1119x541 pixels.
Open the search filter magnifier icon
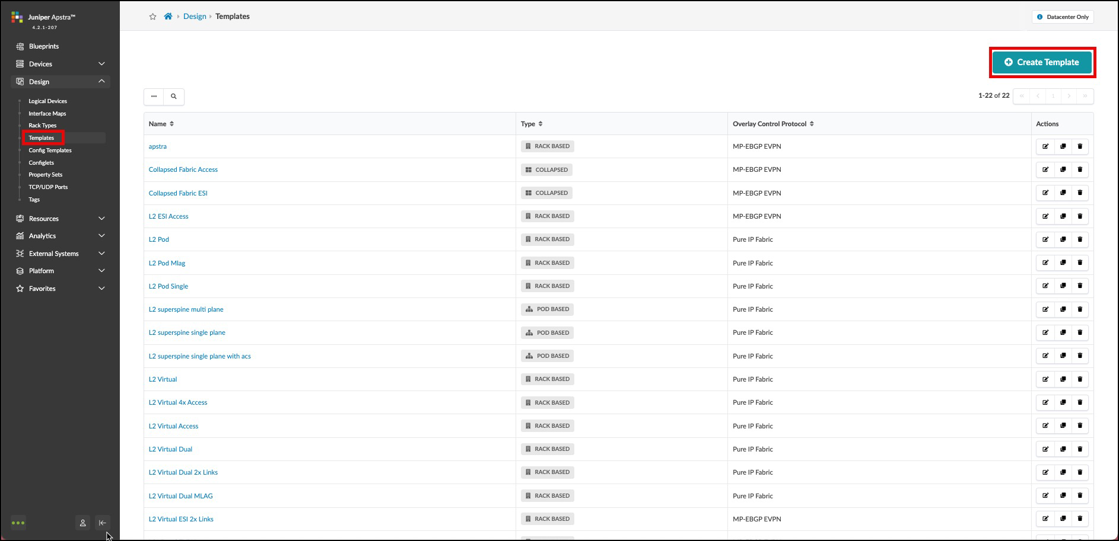[174, 97]
